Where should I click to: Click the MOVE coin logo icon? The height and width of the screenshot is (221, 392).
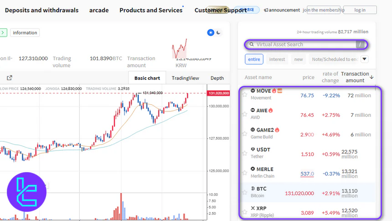tap(253, 91)
